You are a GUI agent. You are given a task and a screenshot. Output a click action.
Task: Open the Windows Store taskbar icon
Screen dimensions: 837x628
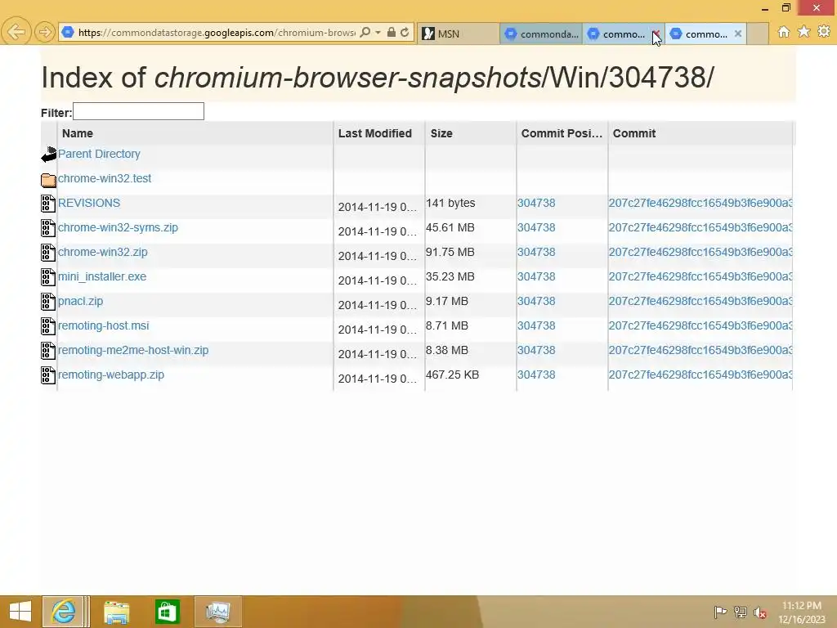(166, 612)
